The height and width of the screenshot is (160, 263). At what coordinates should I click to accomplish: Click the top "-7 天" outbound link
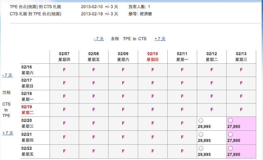pos(98,39)
